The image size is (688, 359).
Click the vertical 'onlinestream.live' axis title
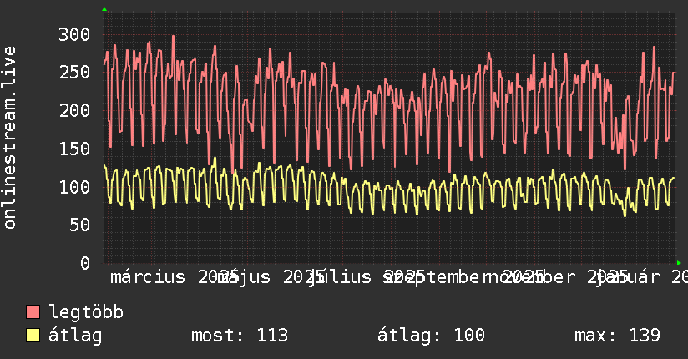[9, 138]
